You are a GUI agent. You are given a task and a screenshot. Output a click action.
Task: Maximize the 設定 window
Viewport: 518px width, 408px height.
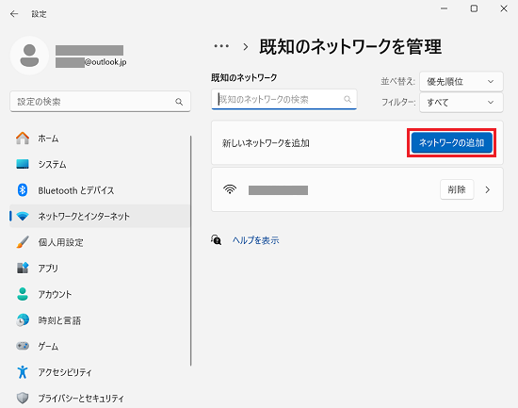click(x=474, y=8)
